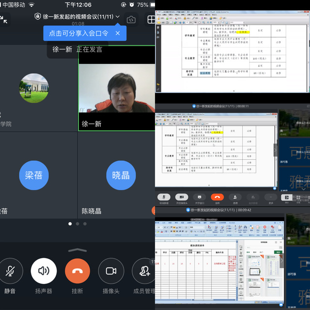Expand meeting title info dropdown

pyautogui.click(x=118, y=17)
